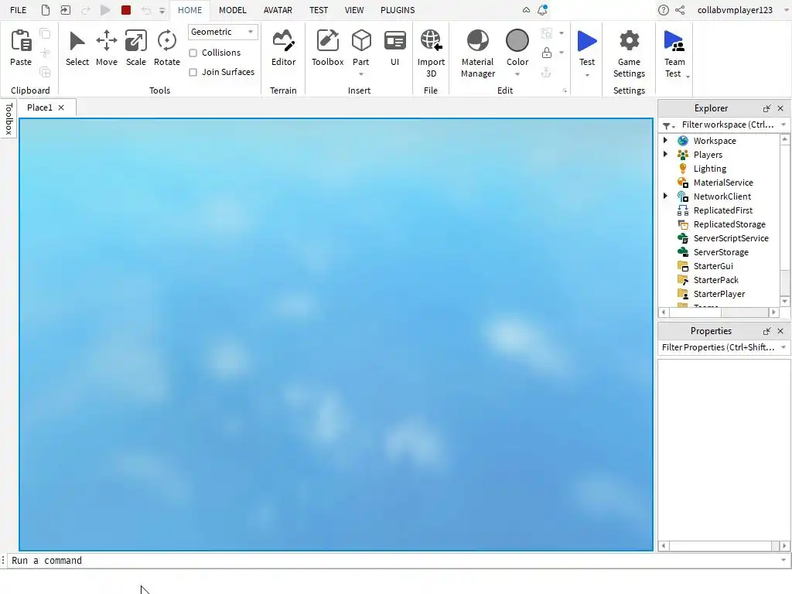
Task: Expand the Workspace tree node
Action: (665, 141)
